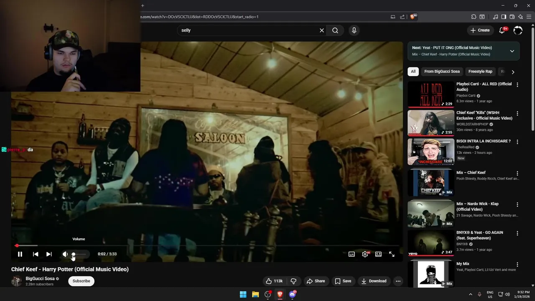Like the video with 113k likes

[274, 281]
